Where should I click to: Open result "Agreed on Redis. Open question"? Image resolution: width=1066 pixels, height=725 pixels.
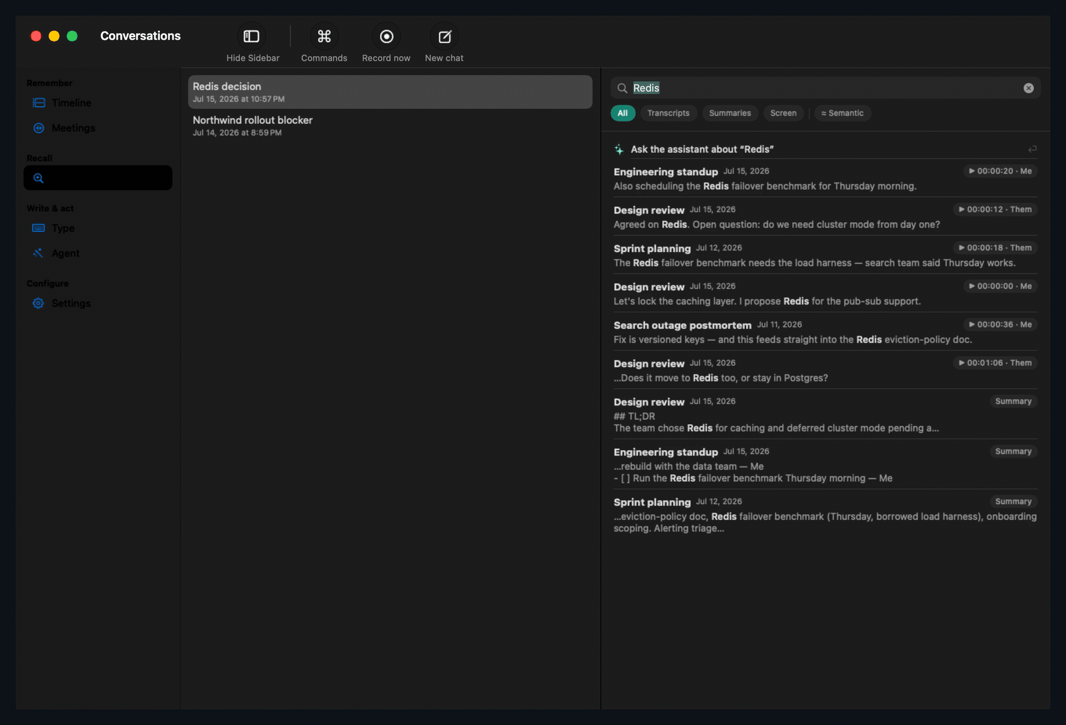825,217
